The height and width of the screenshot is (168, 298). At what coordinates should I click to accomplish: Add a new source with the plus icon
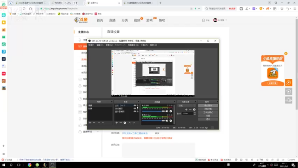[117, 123]
